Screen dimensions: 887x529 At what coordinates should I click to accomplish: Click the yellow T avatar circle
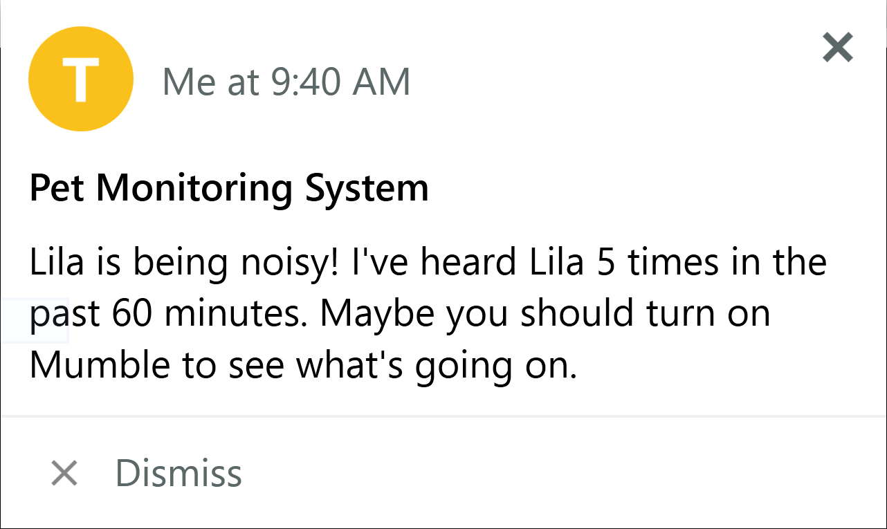pyautogui.click(x=80, y=79)
